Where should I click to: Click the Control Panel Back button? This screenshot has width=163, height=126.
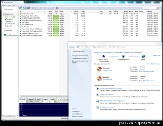click(x=70, y=47)
